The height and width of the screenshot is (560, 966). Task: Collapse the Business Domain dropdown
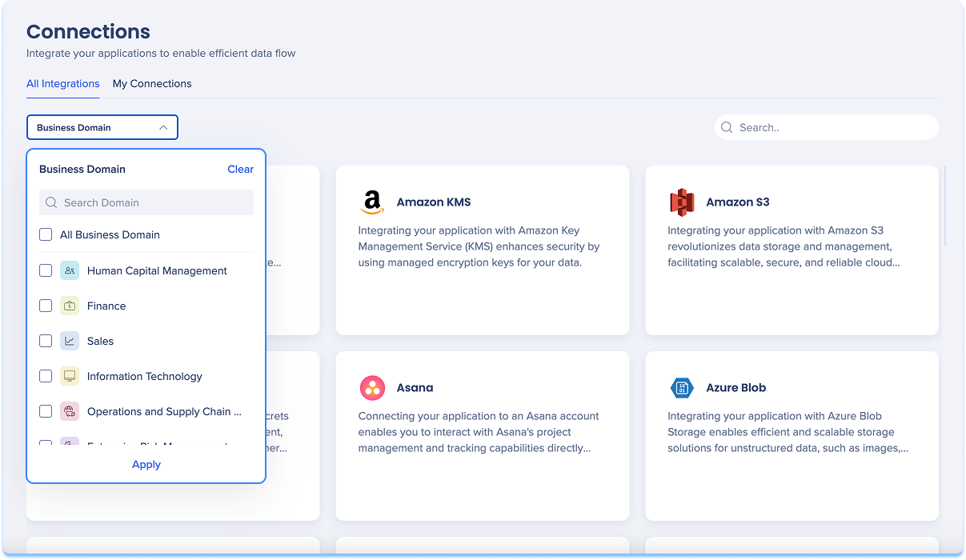point(102,127)
